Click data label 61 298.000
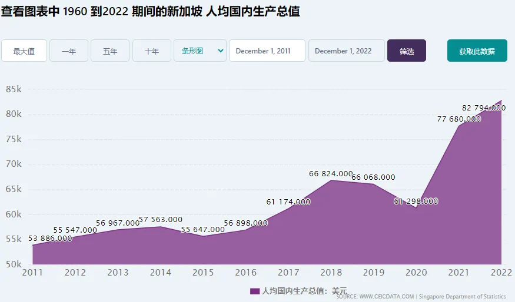 tap(416, 202)
